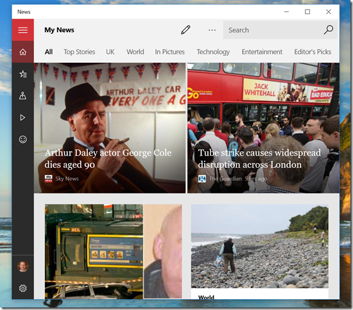This screenshot has width=353, height=310.
Task: Open the pebble beach article thumbnail
Action: tap(259, 246)
